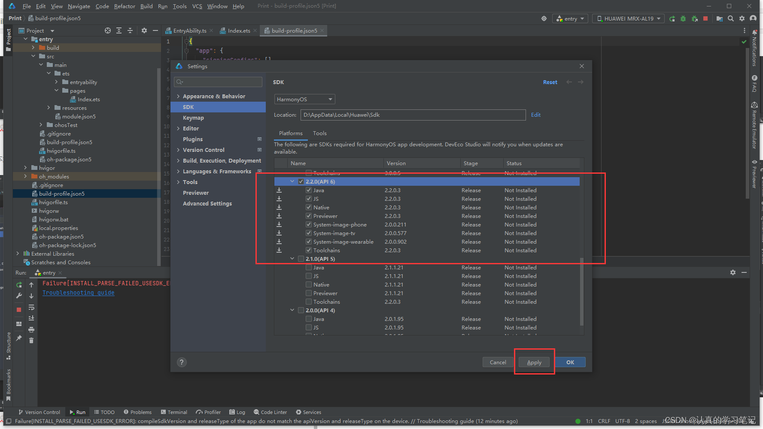Switch to the EntryAbility.ts editor tab

pos(190,30)
